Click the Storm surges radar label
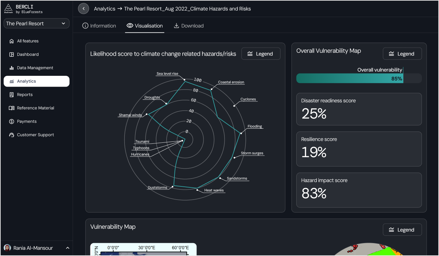The height and width of the screenshot is (256, 439). 252,153
